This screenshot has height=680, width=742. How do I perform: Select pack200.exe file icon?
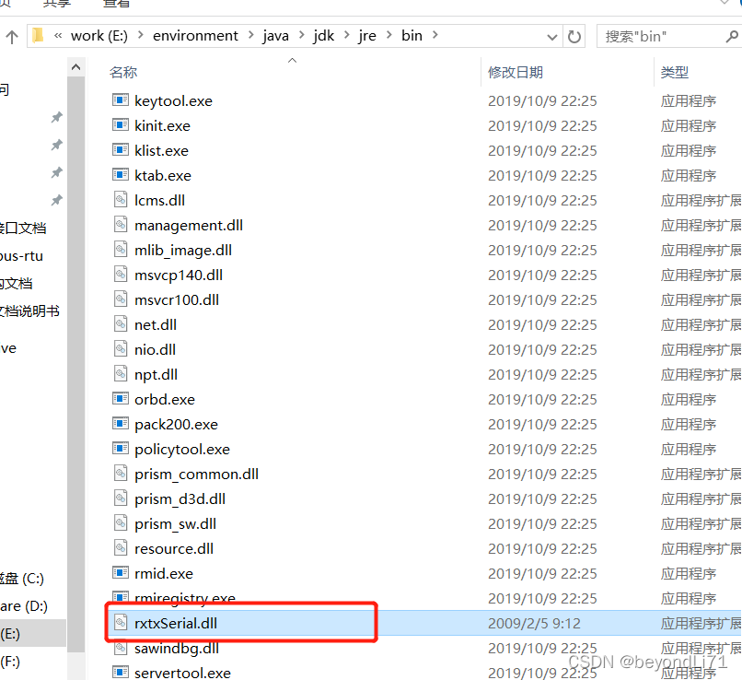click(x=121, y=424)
